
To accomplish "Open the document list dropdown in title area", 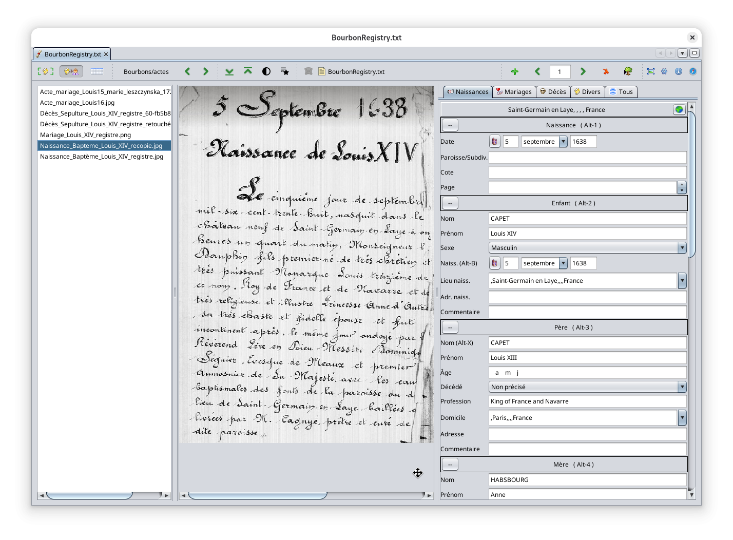I will coord(683,53).
